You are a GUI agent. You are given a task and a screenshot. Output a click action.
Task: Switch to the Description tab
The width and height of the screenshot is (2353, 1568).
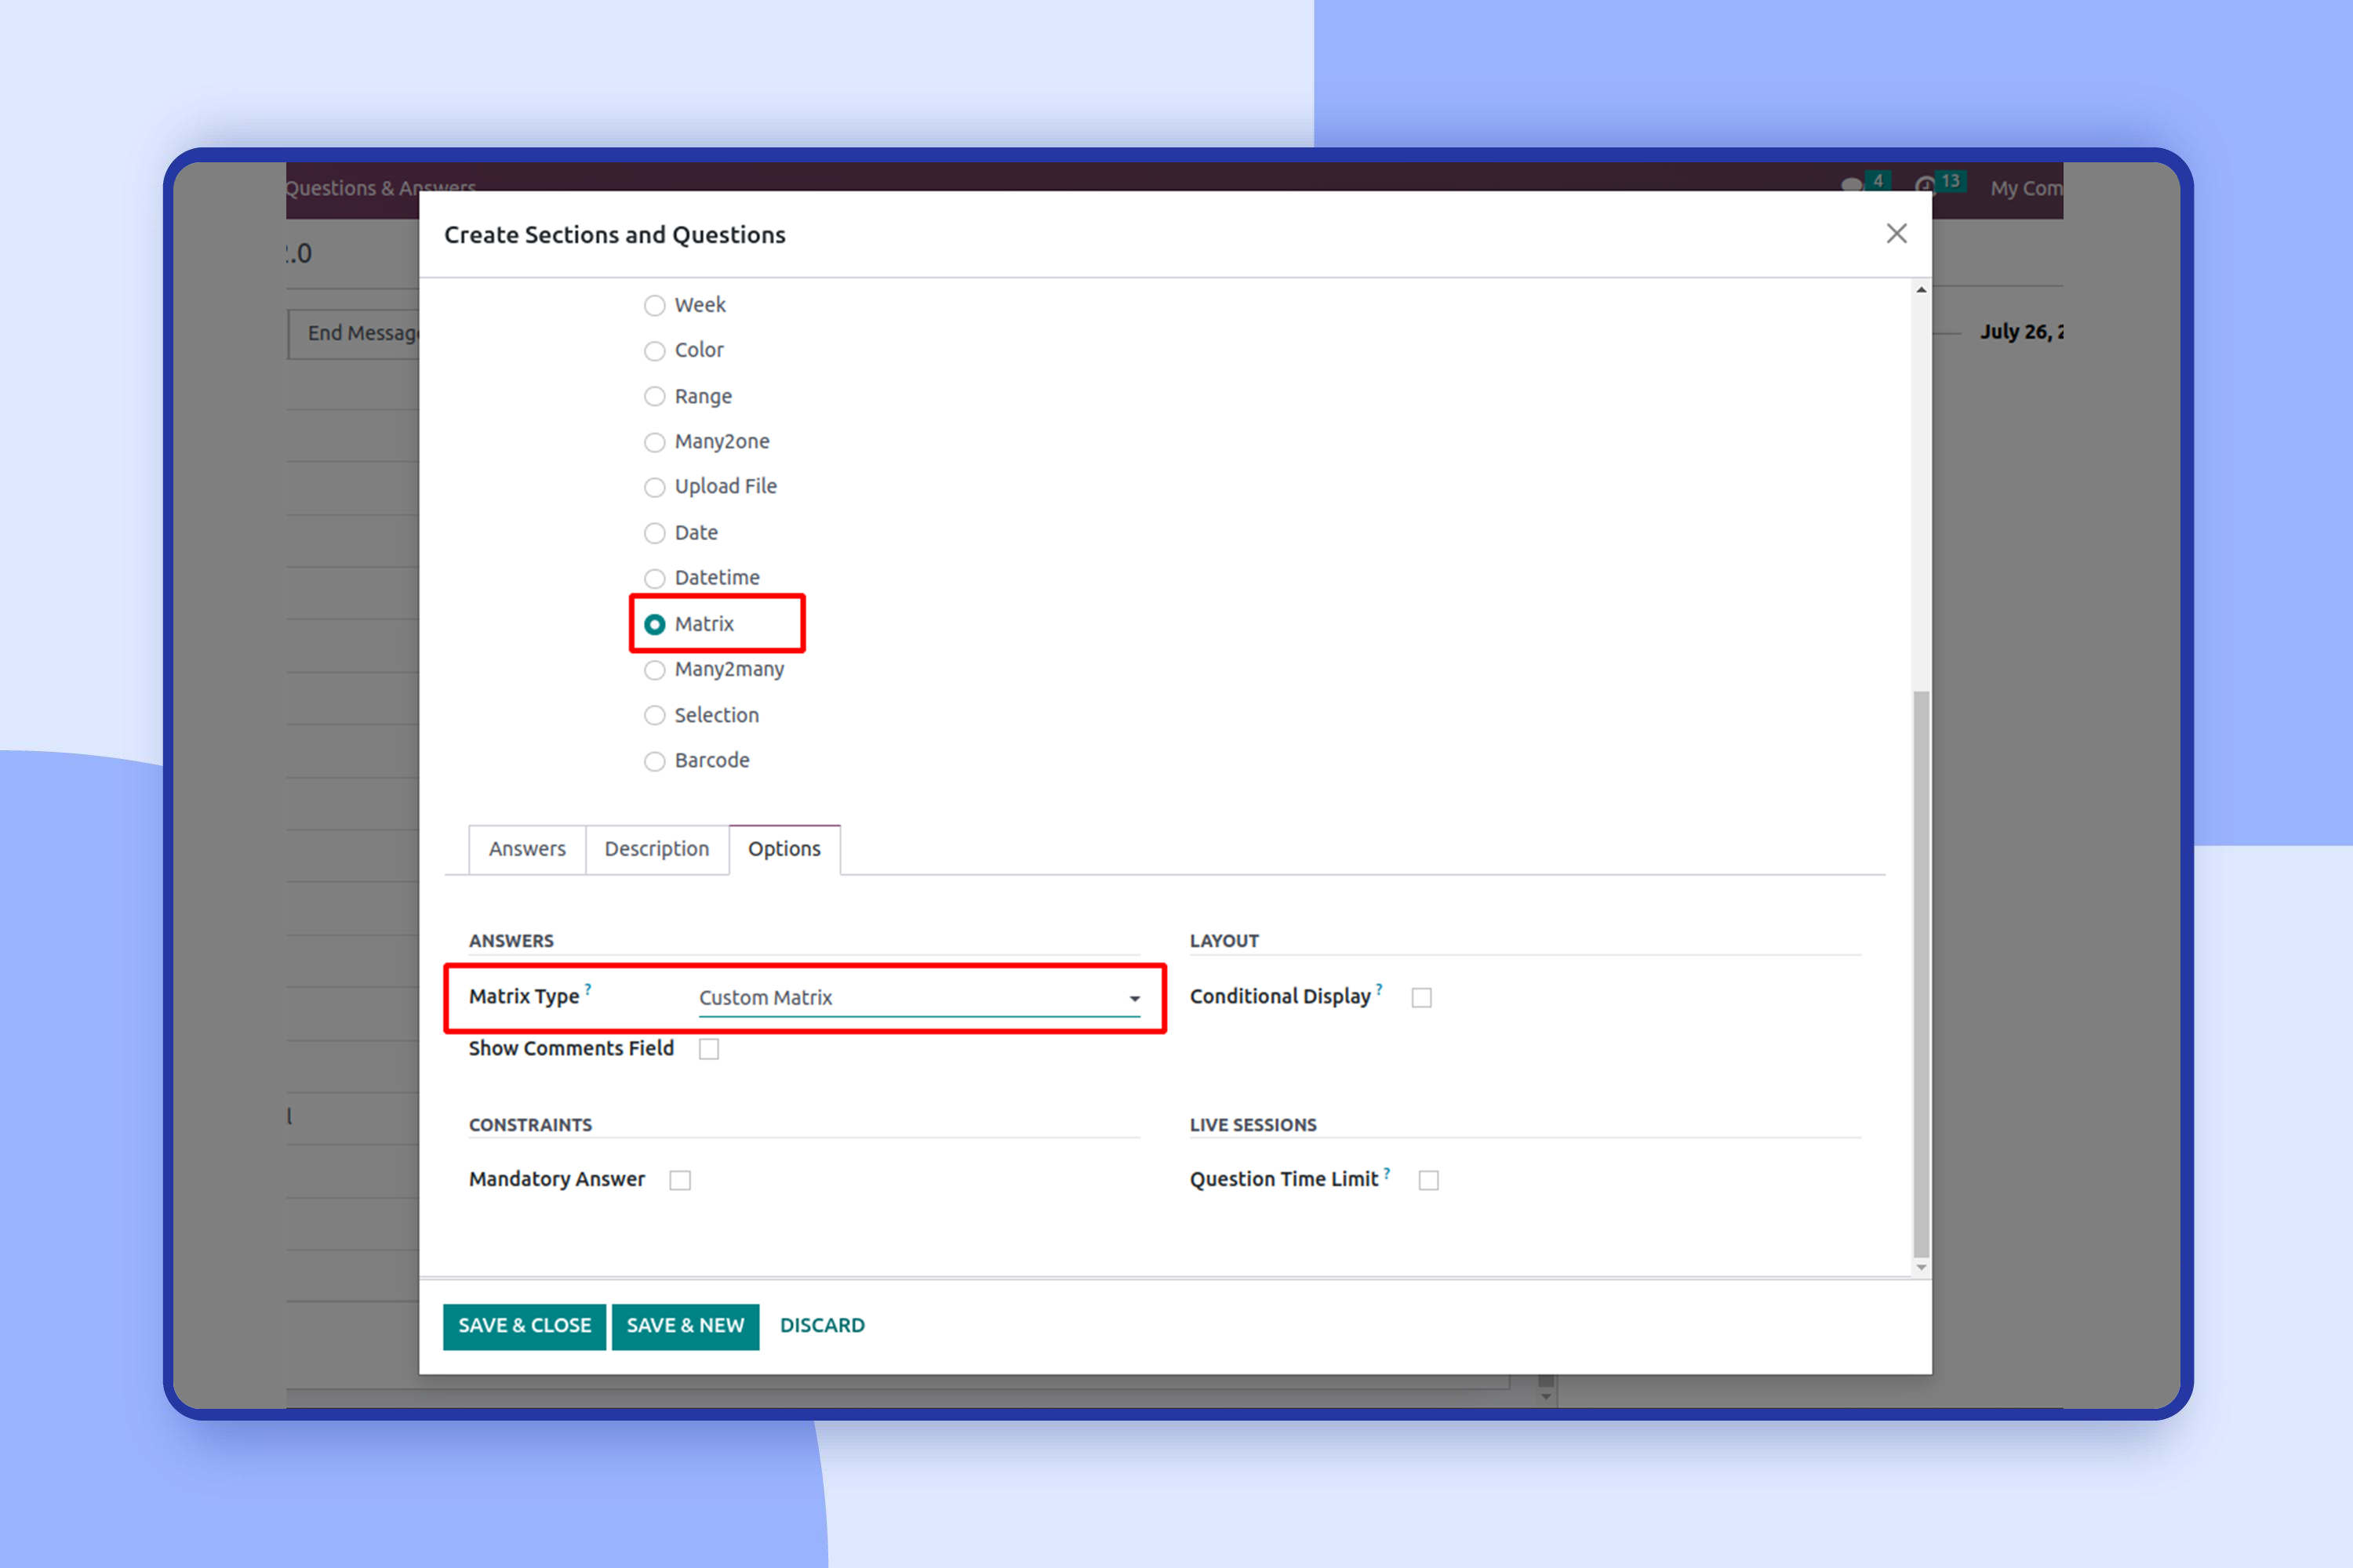pyautogui.click(x=656, y=849)
